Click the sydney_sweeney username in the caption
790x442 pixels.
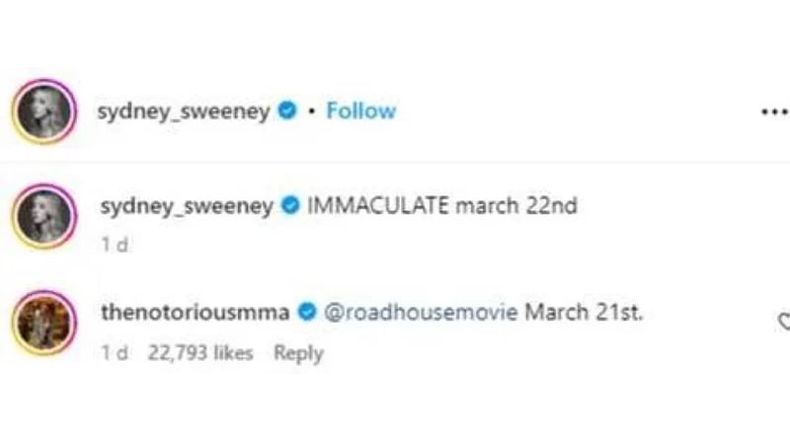(187, 207)
